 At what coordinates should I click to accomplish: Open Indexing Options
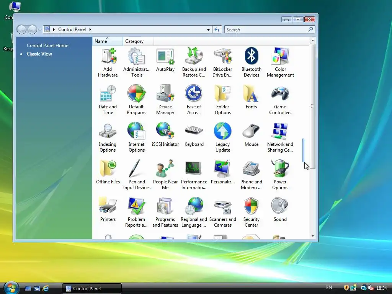tap(108, 137)
